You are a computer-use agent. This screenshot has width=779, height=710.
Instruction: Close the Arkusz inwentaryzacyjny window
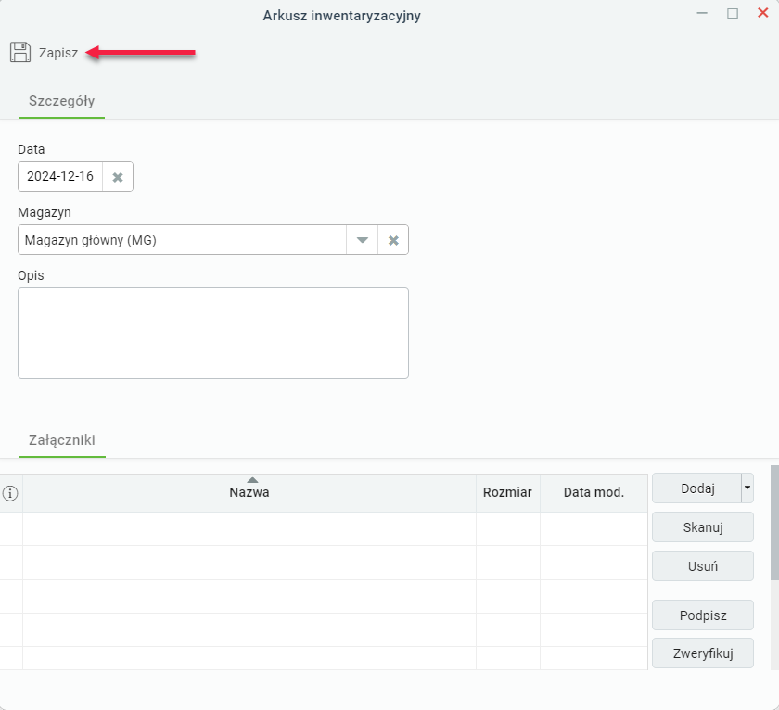762,13
